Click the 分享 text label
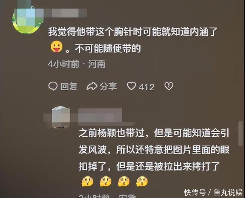This screenshot has height=198, width=245. (x=108, y=87)
